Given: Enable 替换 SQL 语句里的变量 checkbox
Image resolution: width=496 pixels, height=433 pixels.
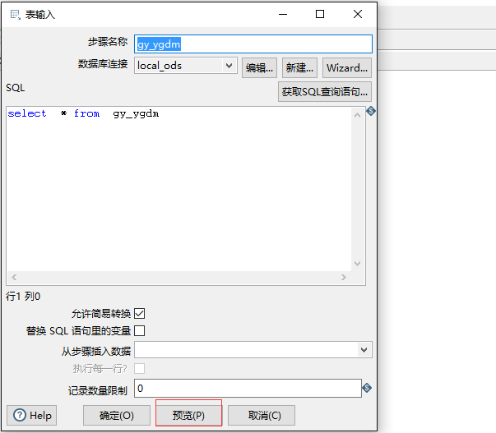Looking at the screenshot, I should (x=140, y=330).
